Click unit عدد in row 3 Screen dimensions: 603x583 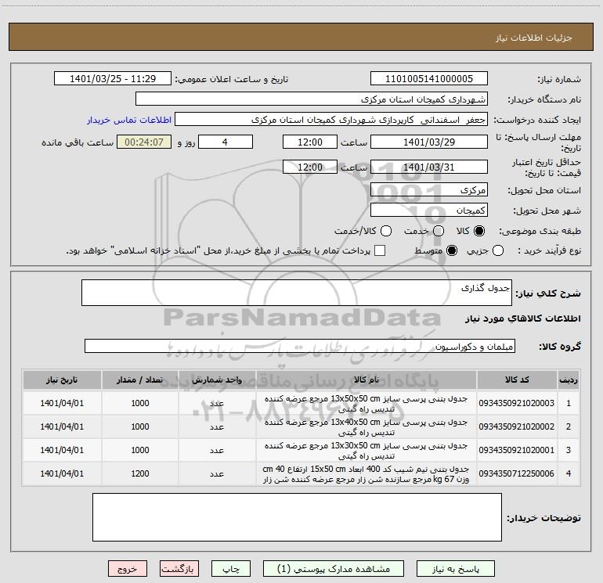click(217, 450)
